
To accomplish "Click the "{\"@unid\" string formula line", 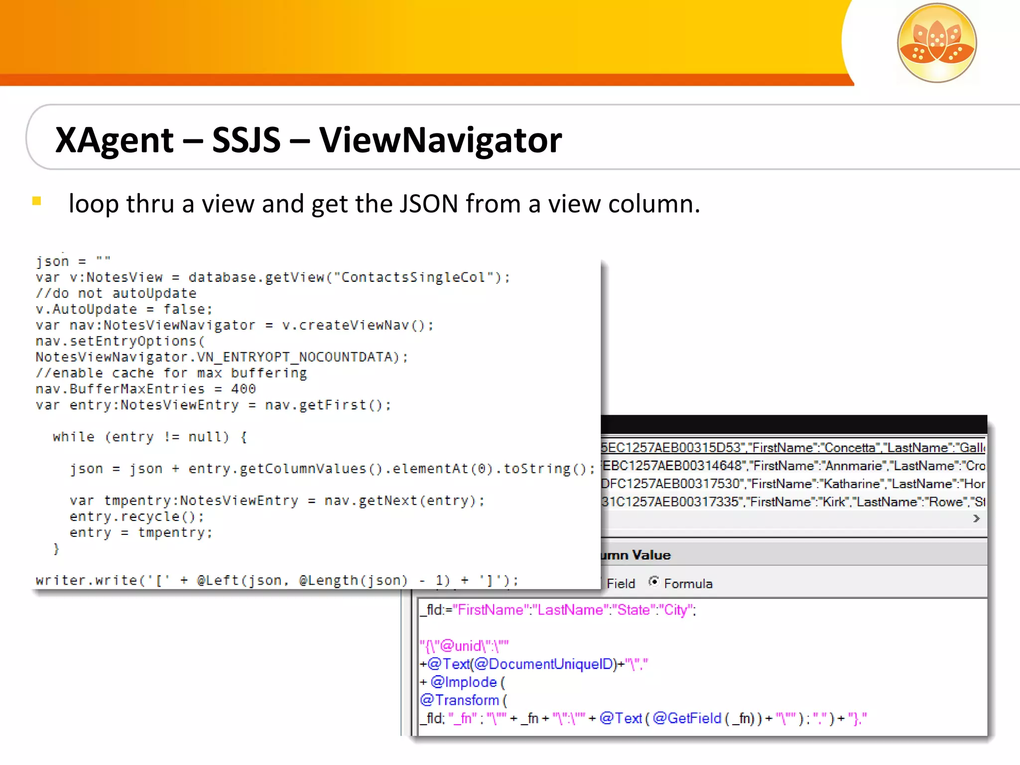I will 464,646.
